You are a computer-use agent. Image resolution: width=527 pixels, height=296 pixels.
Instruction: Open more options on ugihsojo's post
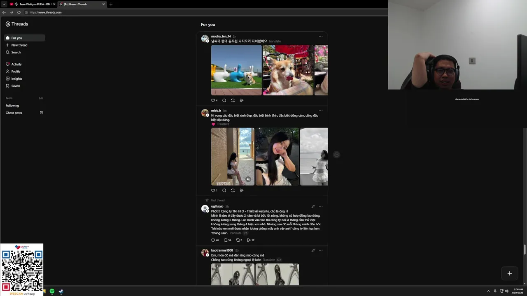pyautogui.click(x=321, y=206)
